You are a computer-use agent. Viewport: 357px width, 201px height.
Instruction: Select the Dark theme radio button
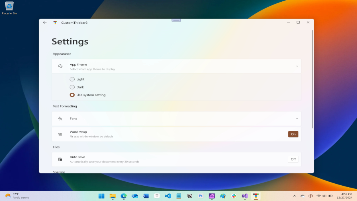point(72,87)
